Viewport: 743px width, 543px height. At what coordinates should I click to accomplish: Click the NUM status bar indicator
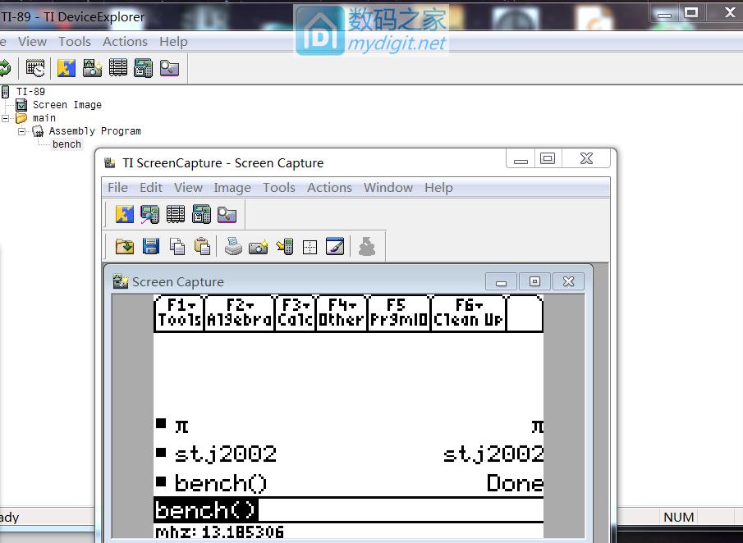679,517
